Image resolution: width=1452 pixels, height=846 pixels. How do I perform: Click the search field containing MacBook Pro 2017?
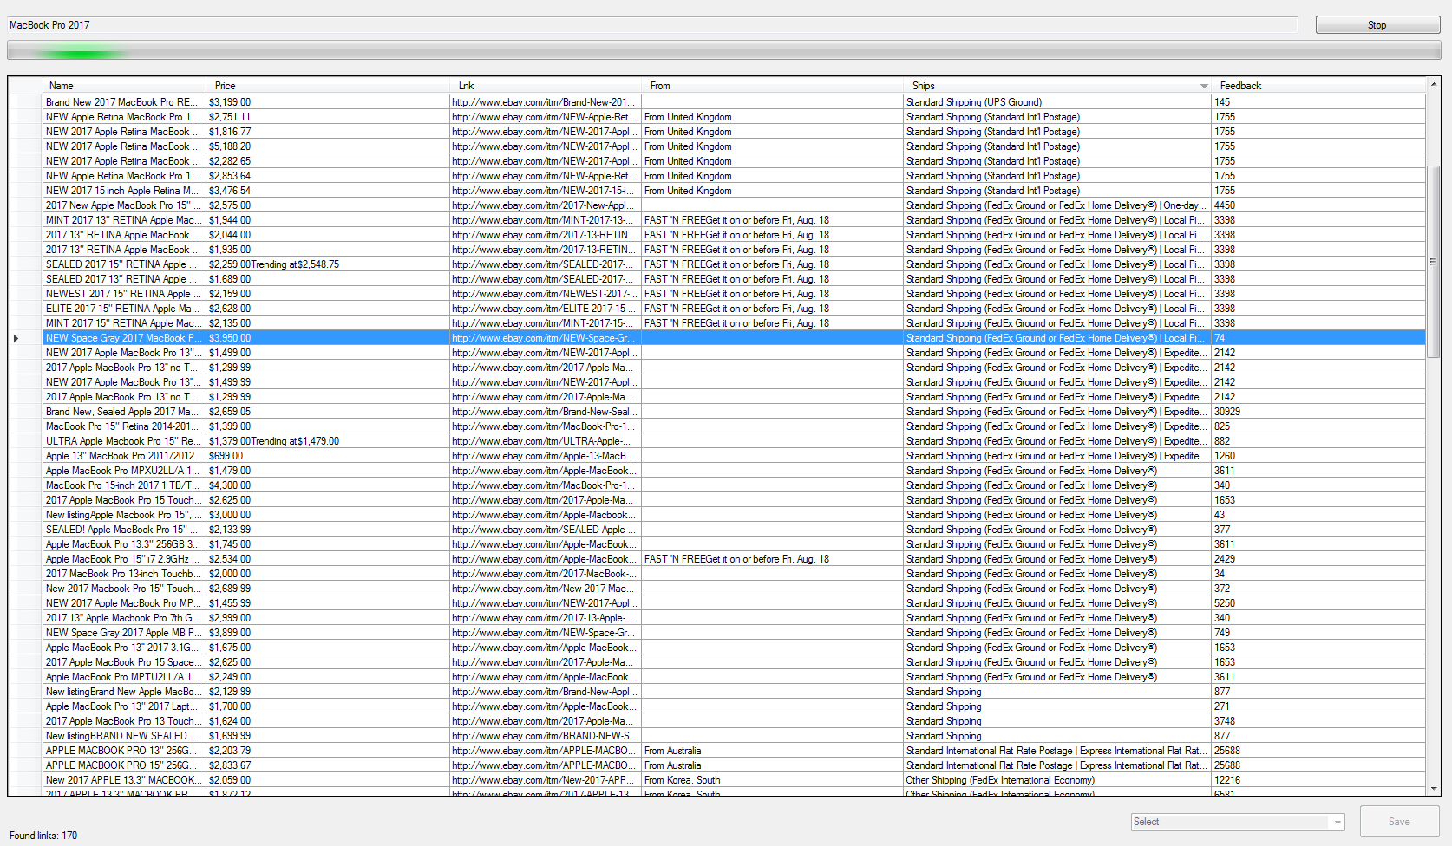(652, 25)
